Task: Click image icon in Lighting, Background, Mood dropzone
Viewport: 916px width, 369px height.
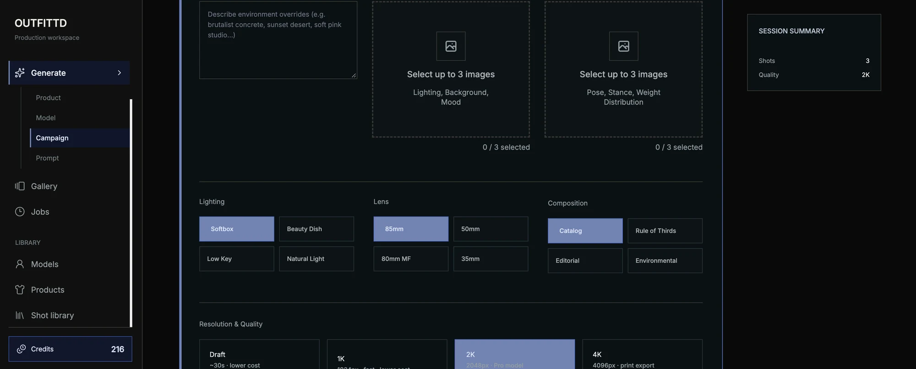Action: 451,46
